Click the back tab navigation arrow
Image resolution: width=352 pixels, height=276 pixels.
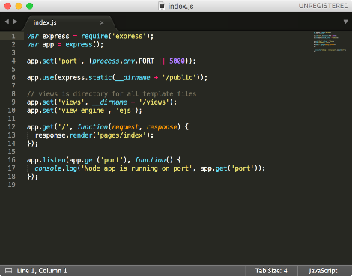pyautogui.click(x=7, y=22)
